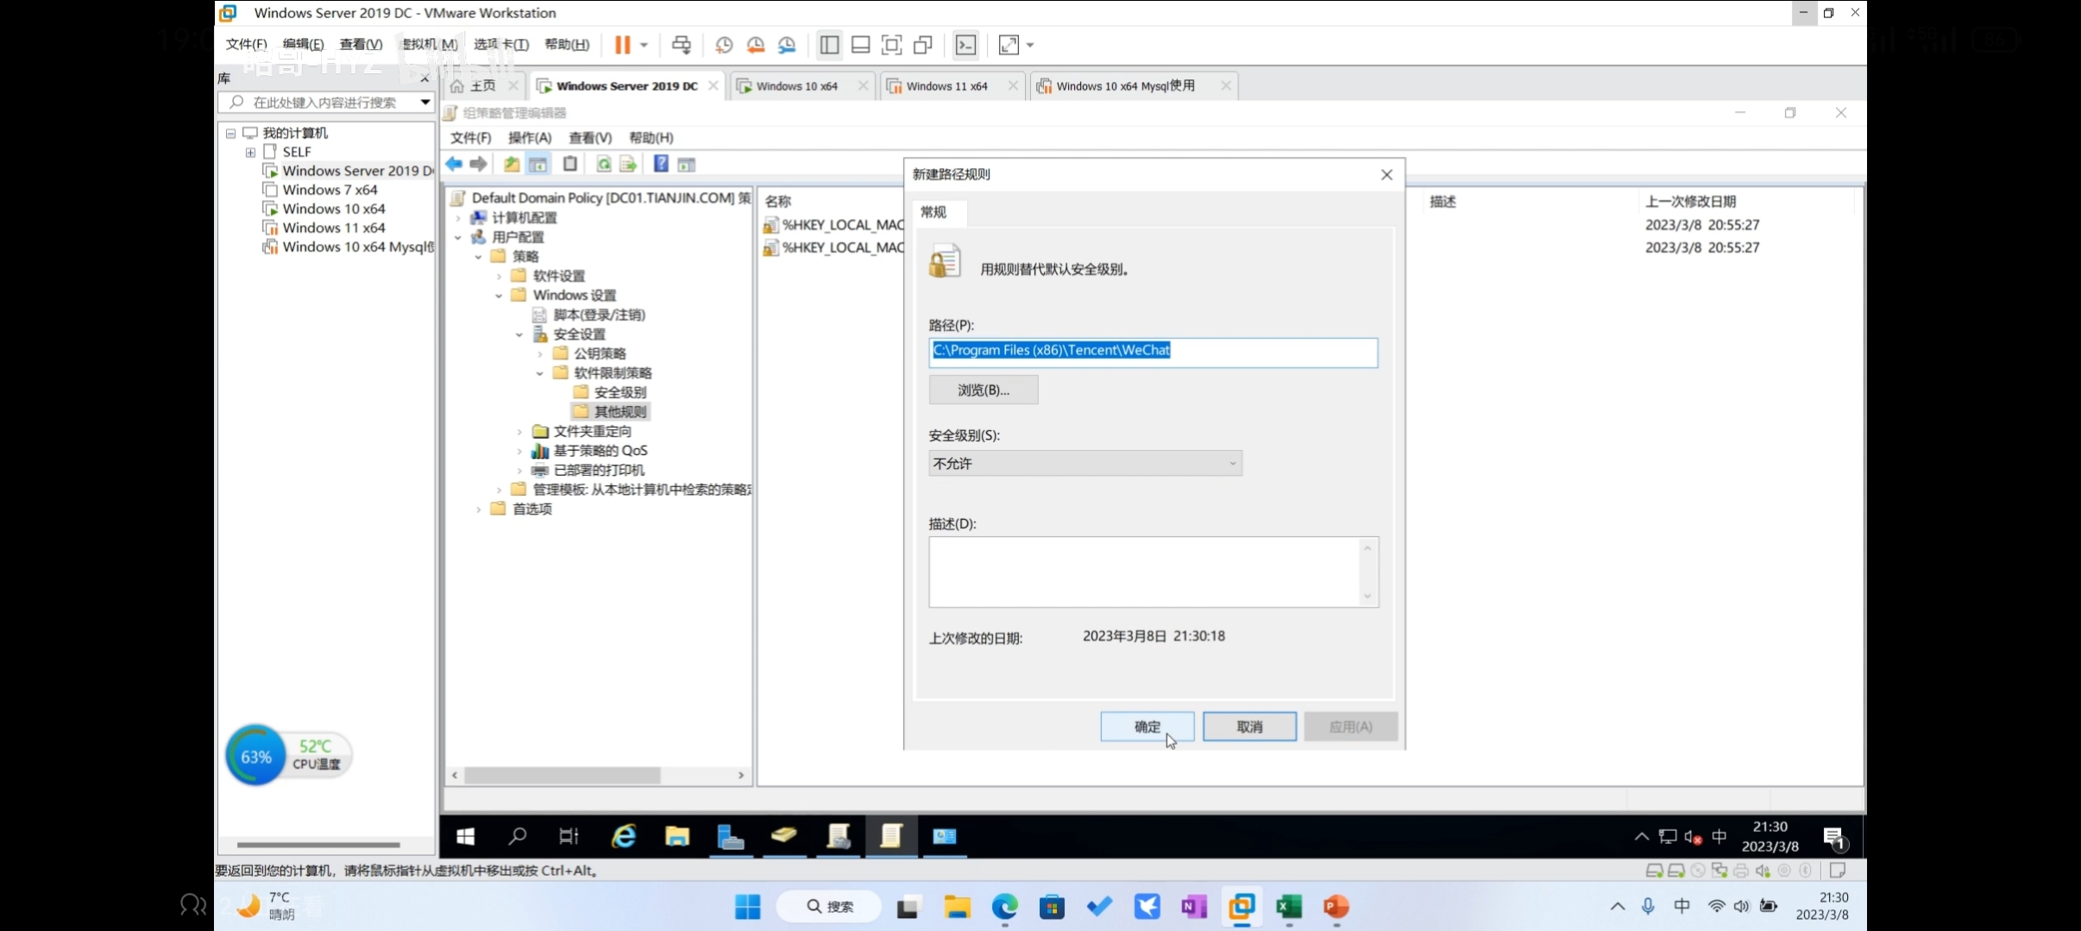Open the 操作(A) menu

tap(529, 138)
